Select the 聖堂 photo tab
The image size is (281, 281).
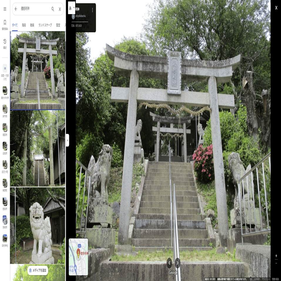click(58, 25)
